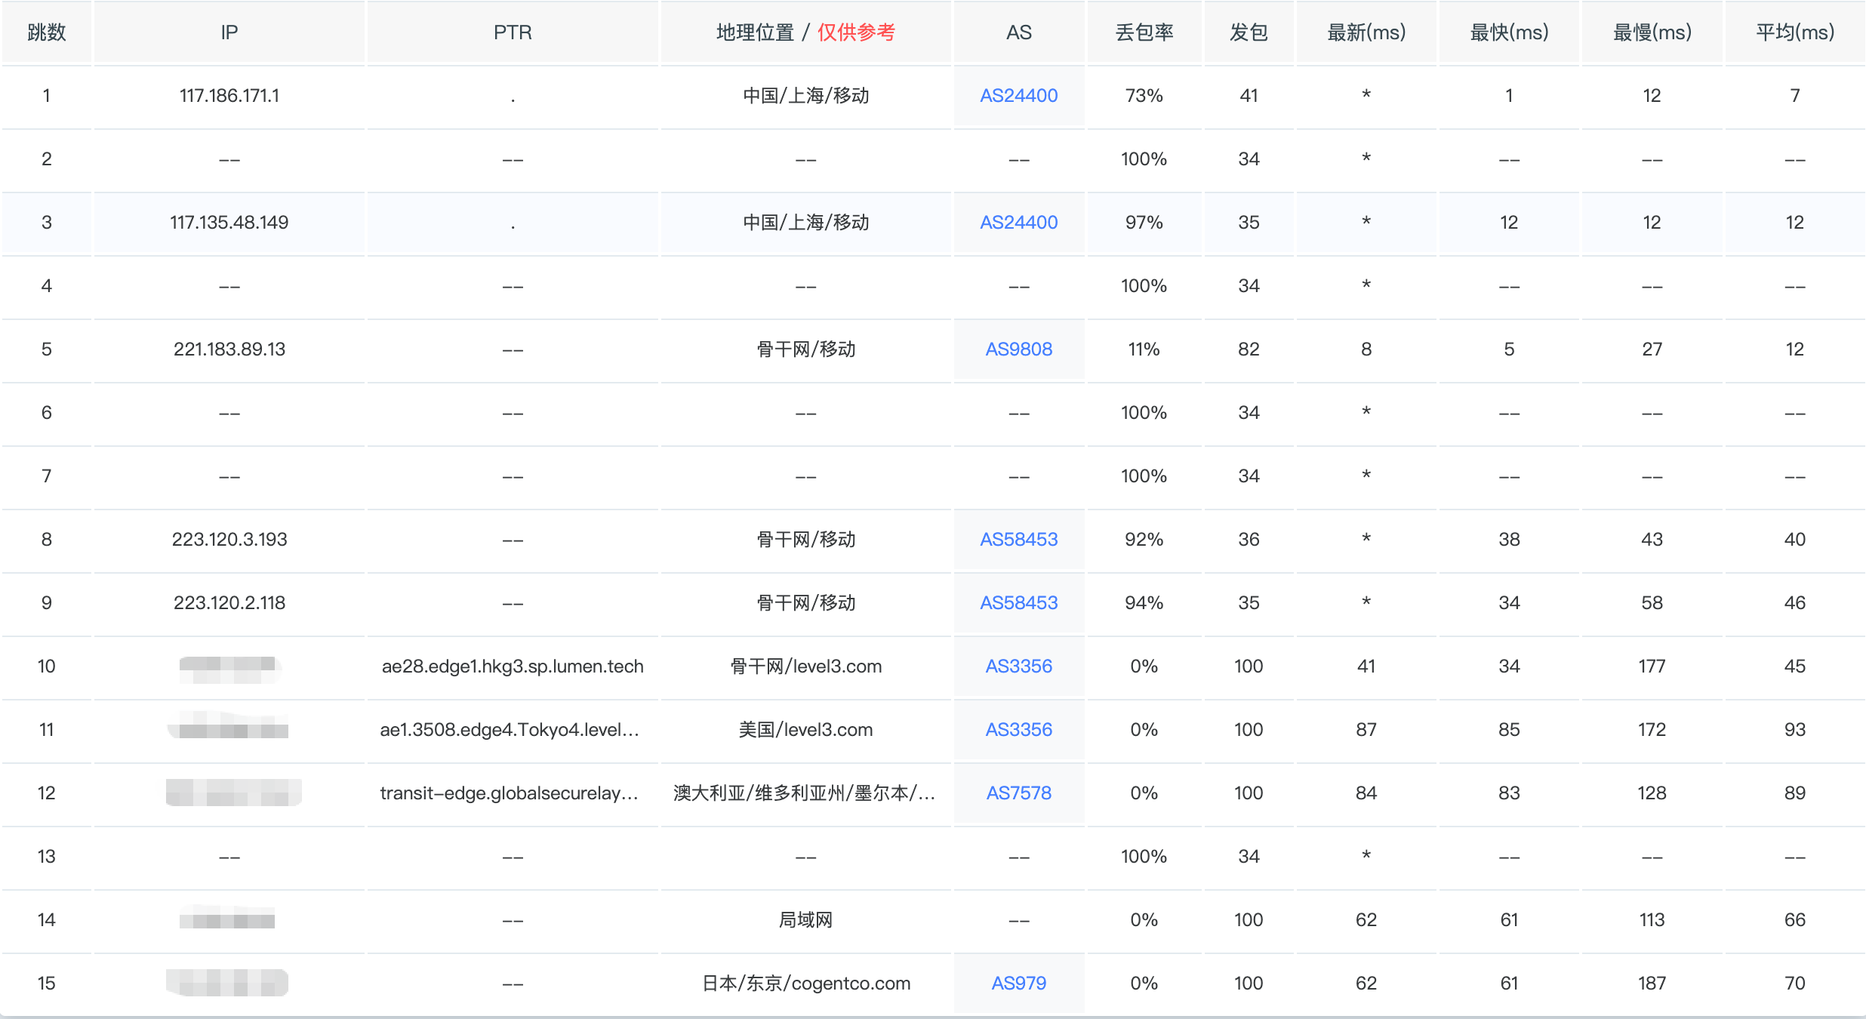Click the 最慢(ms) column header
The image size is (1866, 1019).
coord(1652,32)
